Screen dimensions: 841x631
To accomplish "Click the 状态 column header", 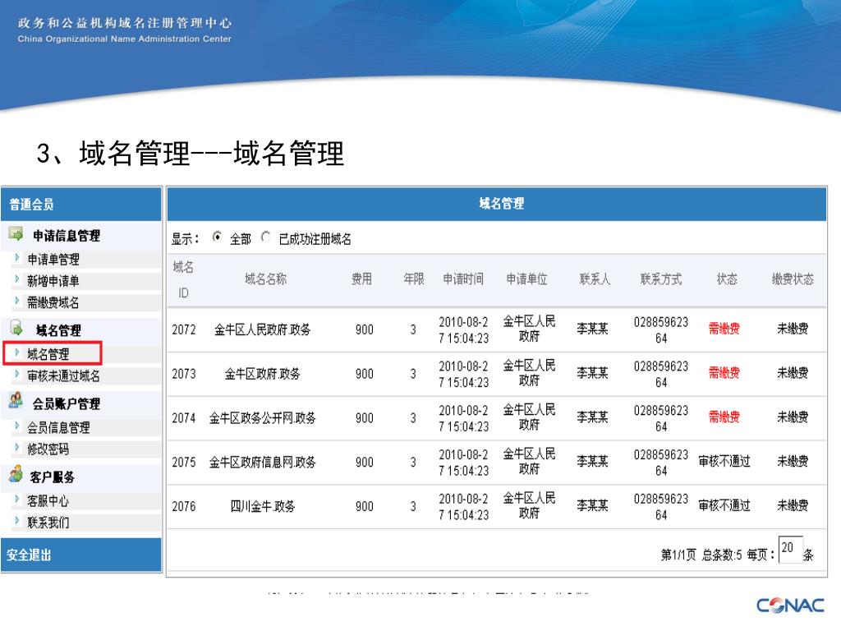I will (x=727, y=279).
